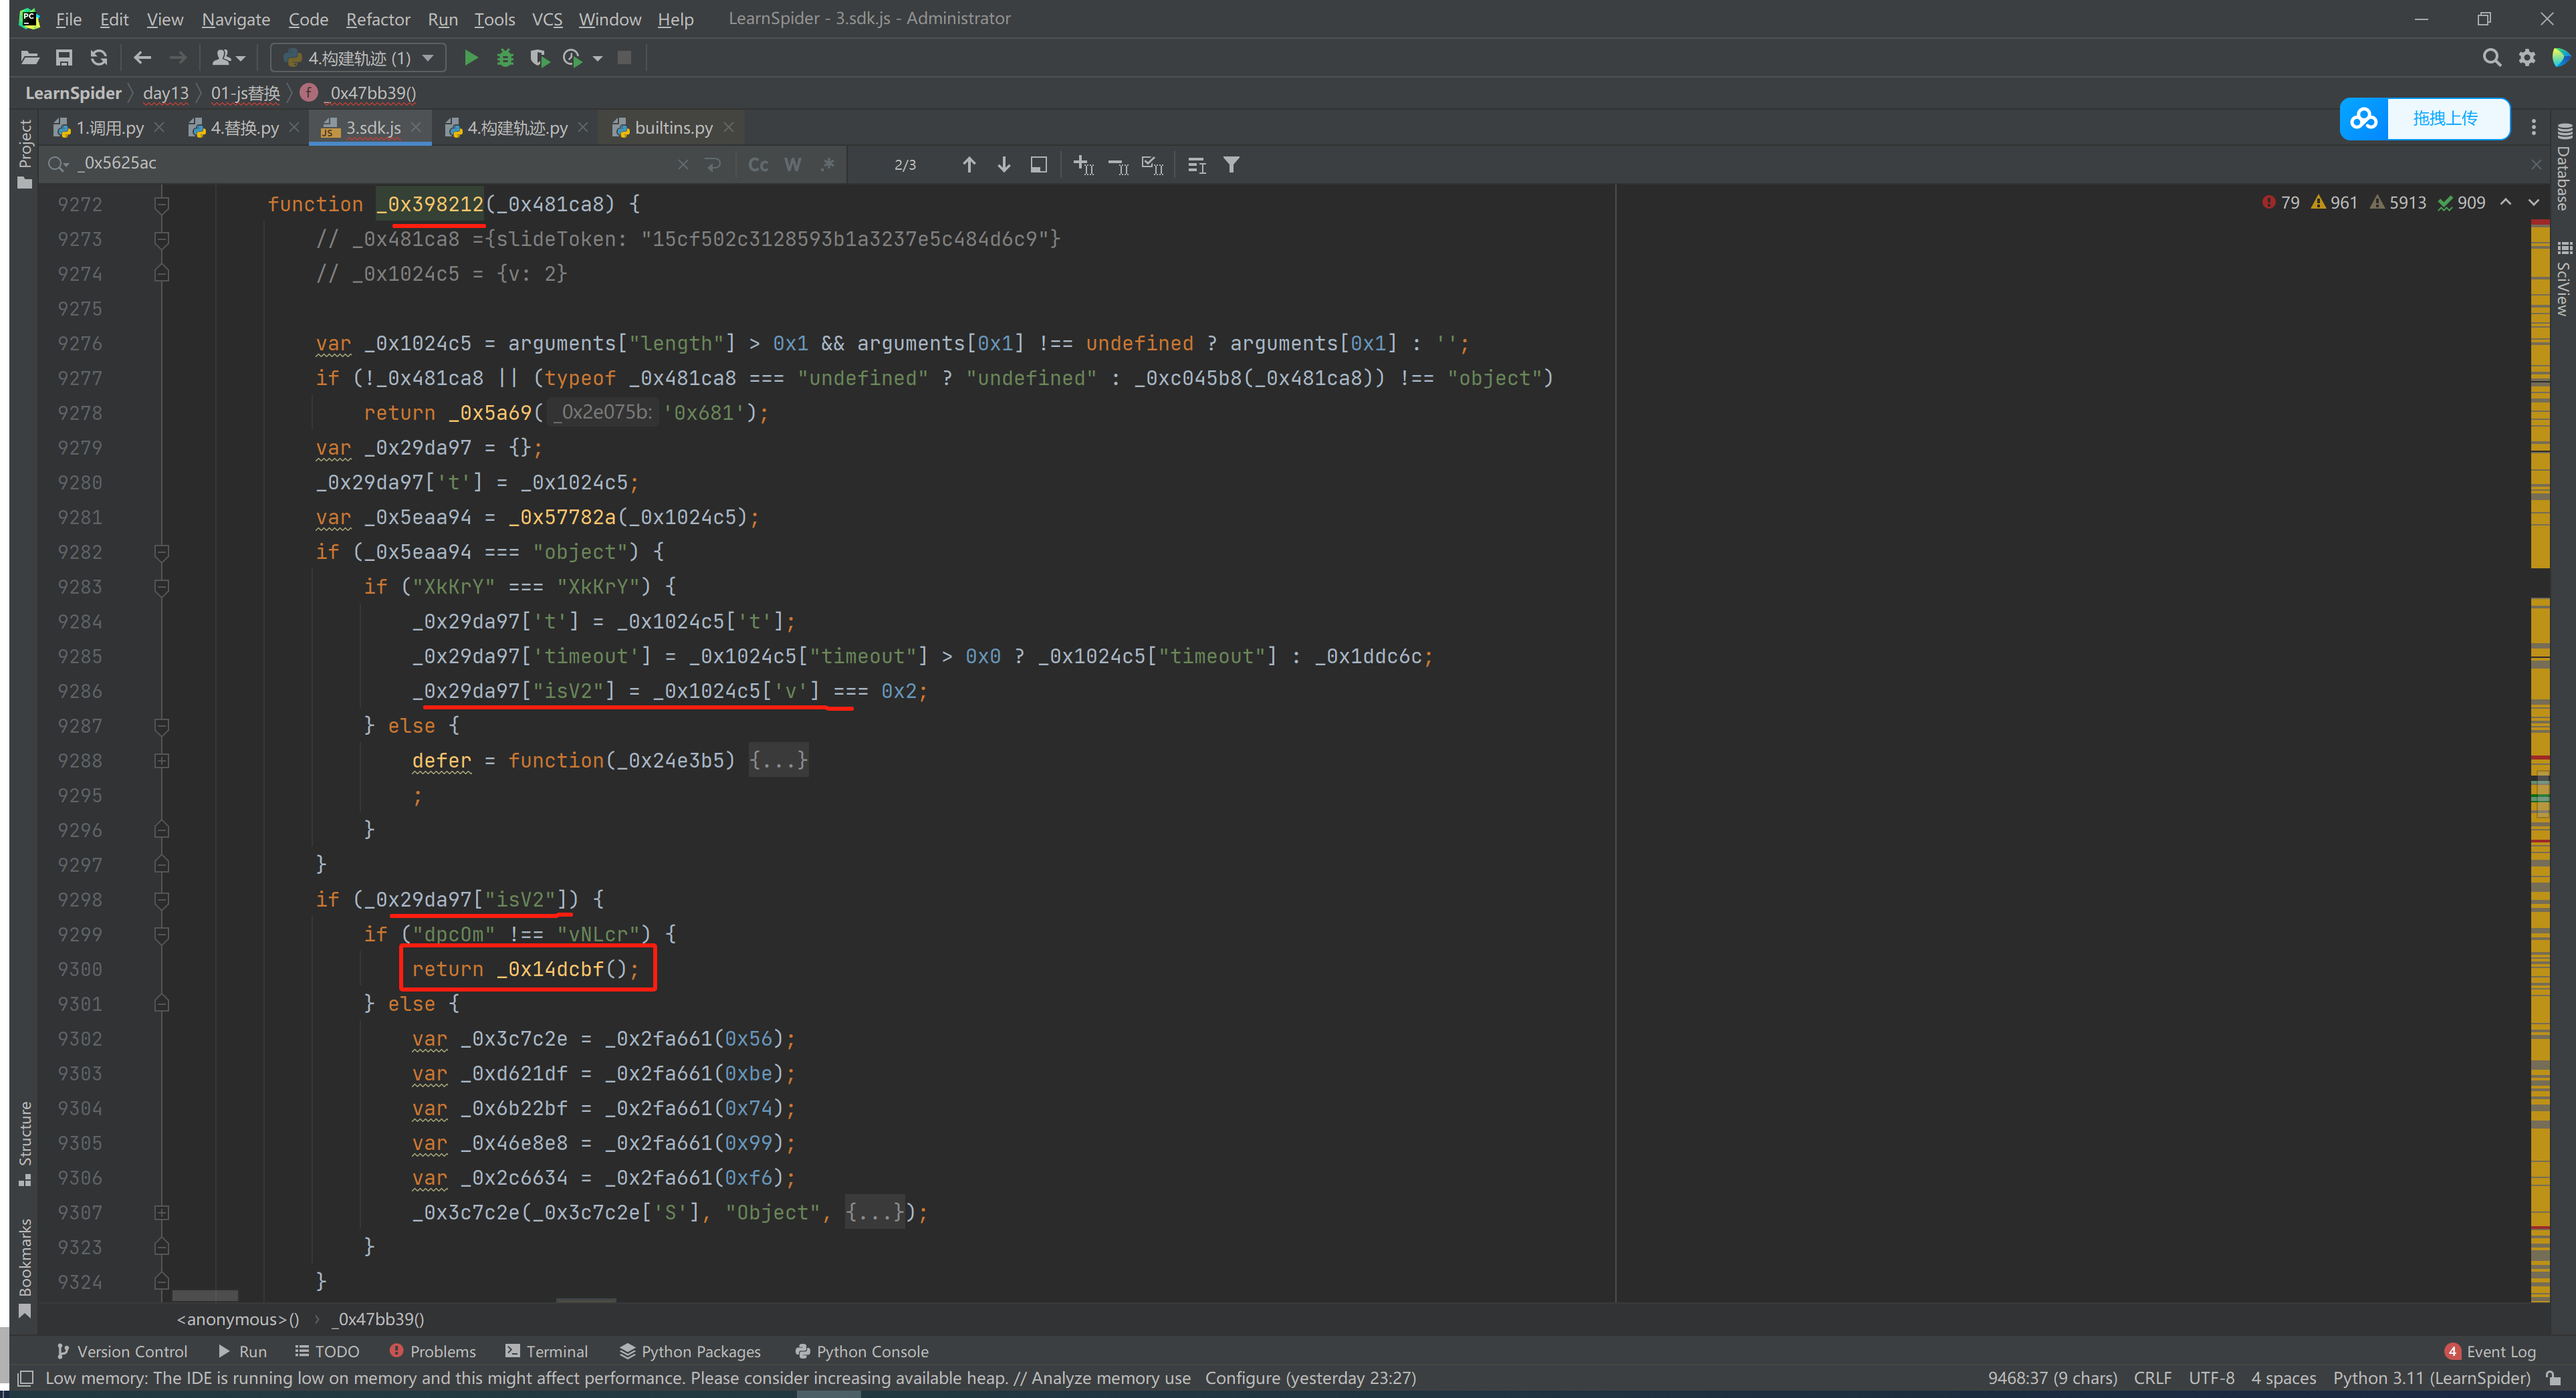Image resolution: width=2576 pixels, height=1398 pixels.
Task: Click the 79 errors indicator
Action: [2280, 203]
